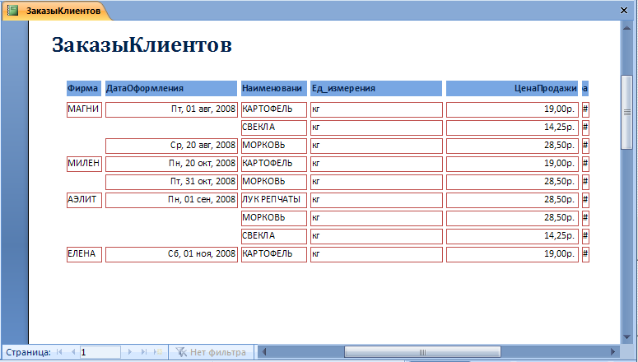
Task: Click the date Пн, 01 сен, 2008
Action: point(171,200)
